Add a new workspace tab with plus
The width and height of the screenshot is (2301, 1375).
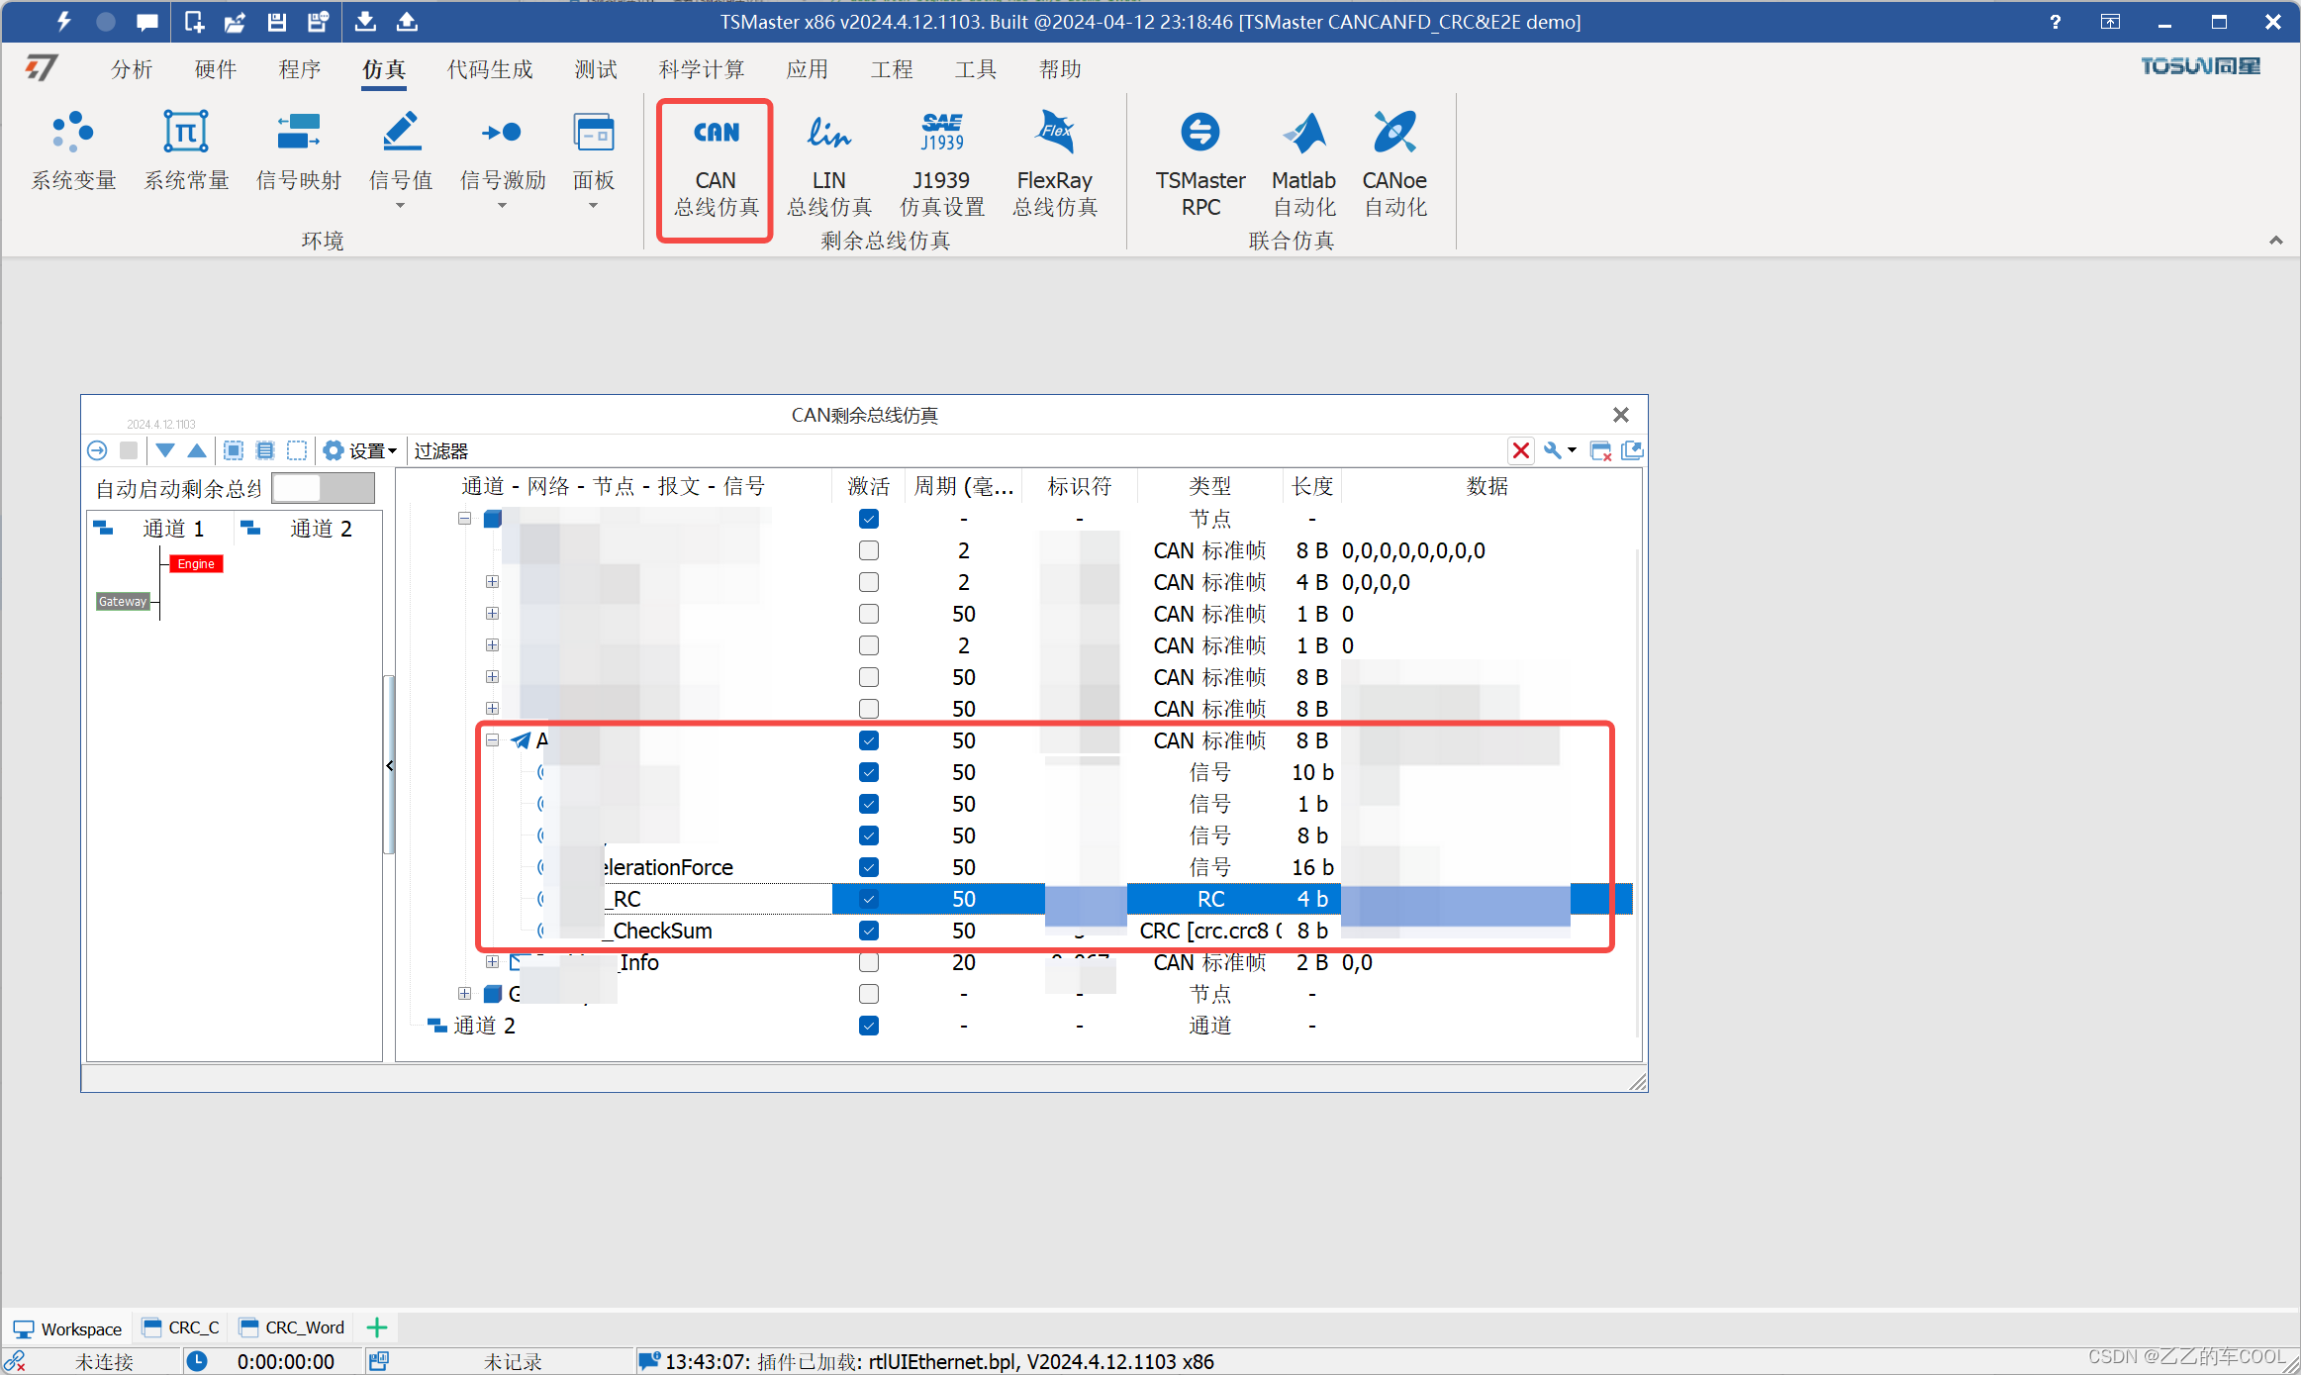377,1327
